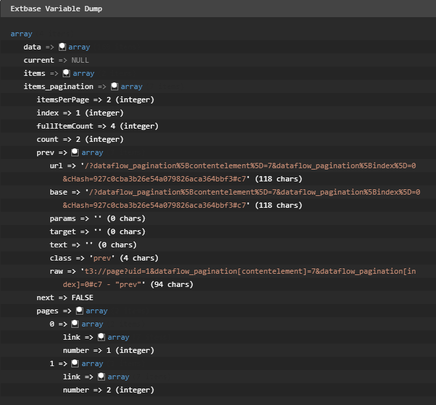Click the current NULL value
The image size is (436, 405).
pyautogui.click(x=79, y=60)
